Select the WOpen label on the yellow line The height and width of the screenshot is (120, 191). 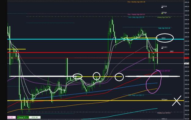click(x=164, y=100)
